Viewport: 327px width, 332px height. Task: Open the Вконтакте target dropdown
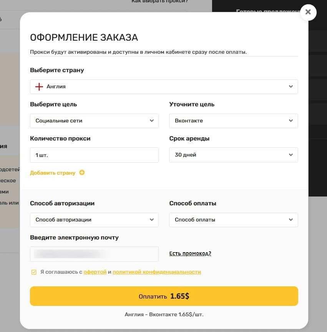(234, 121)
